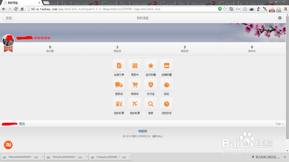This screenshot has width=289, height=162.
Task: Expand dropdown arrow for the T2FmebXd0b download
Action: (42, 157)
